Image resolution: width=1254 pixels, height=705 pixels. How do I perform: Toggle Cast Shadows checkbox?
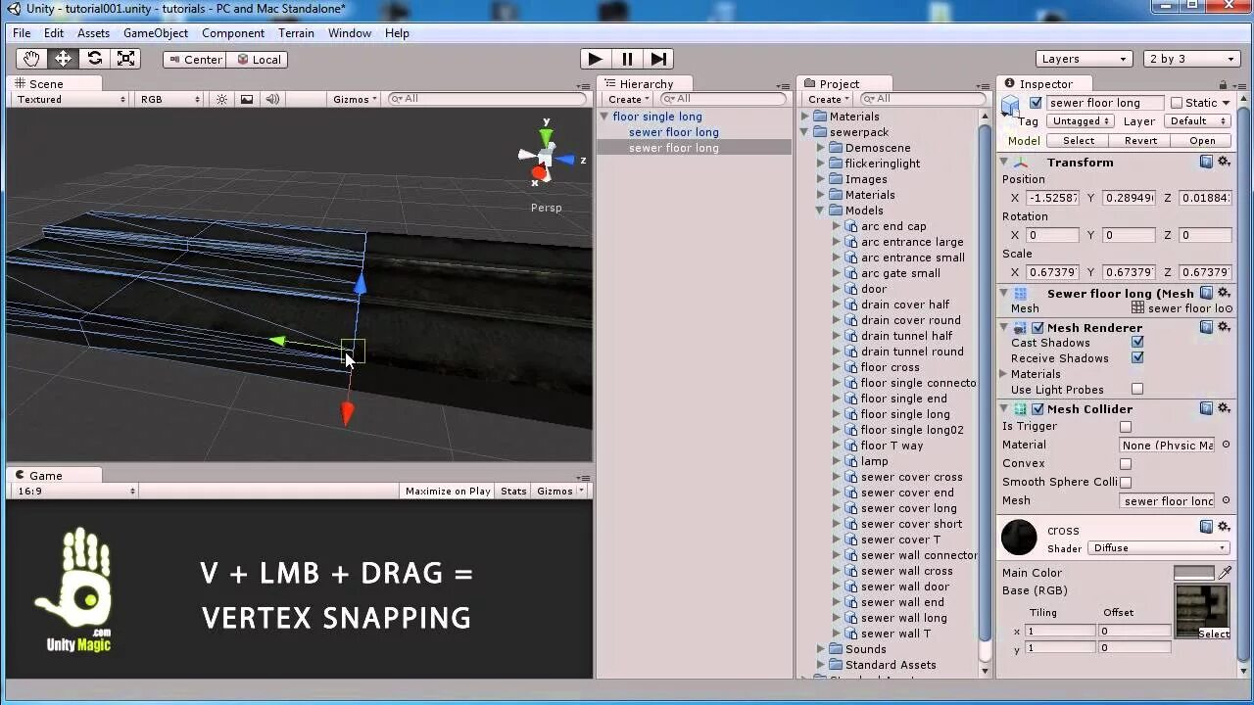pyautogui.click(x=1137, y=343)
